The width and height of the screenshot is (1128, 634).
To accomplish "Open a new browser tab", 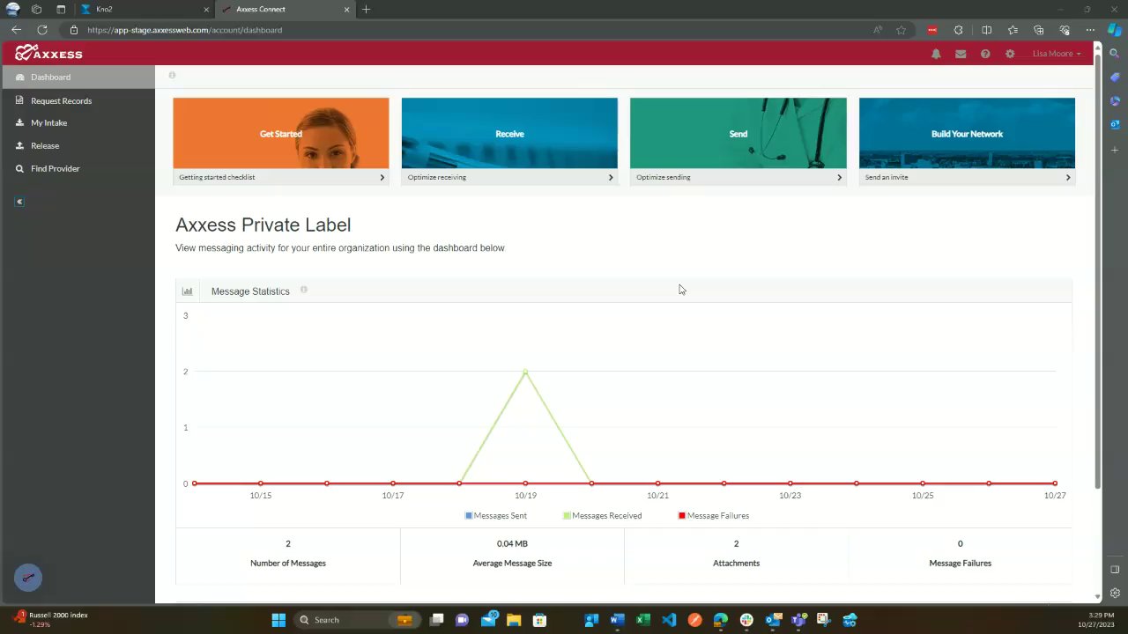I will point(366,10).
